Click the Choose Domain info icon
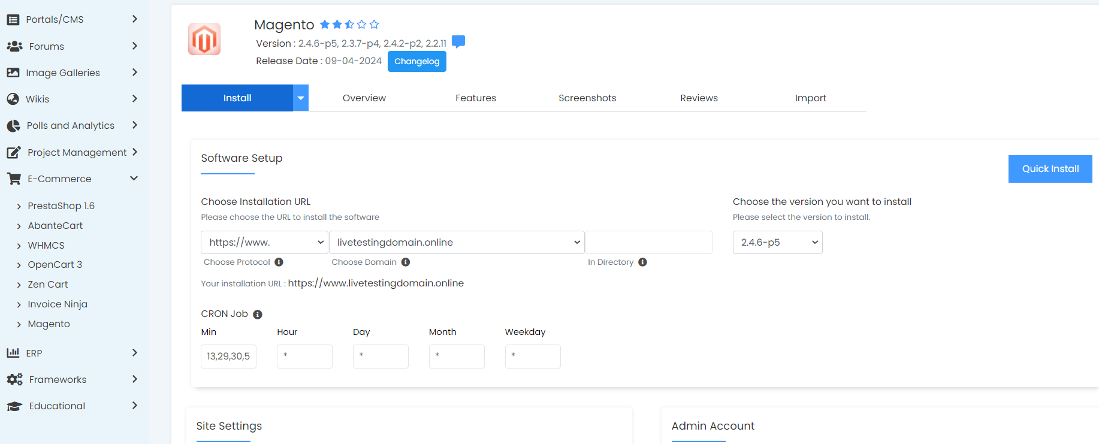 coord(406,262)
